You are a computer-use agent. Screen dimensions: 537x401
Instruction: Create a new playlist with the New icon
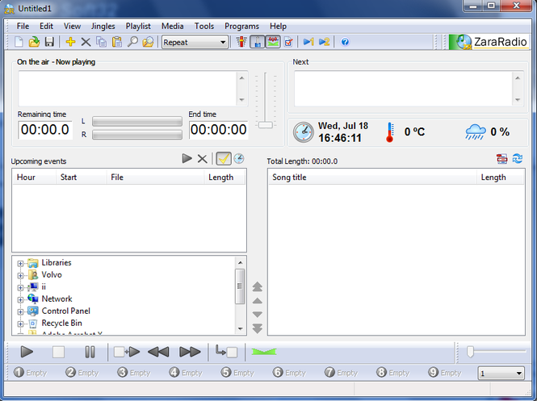[19, 42]
